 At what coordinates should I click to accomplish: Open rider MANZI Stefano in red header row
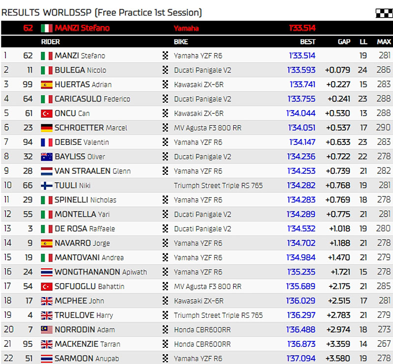click(82, 28)
